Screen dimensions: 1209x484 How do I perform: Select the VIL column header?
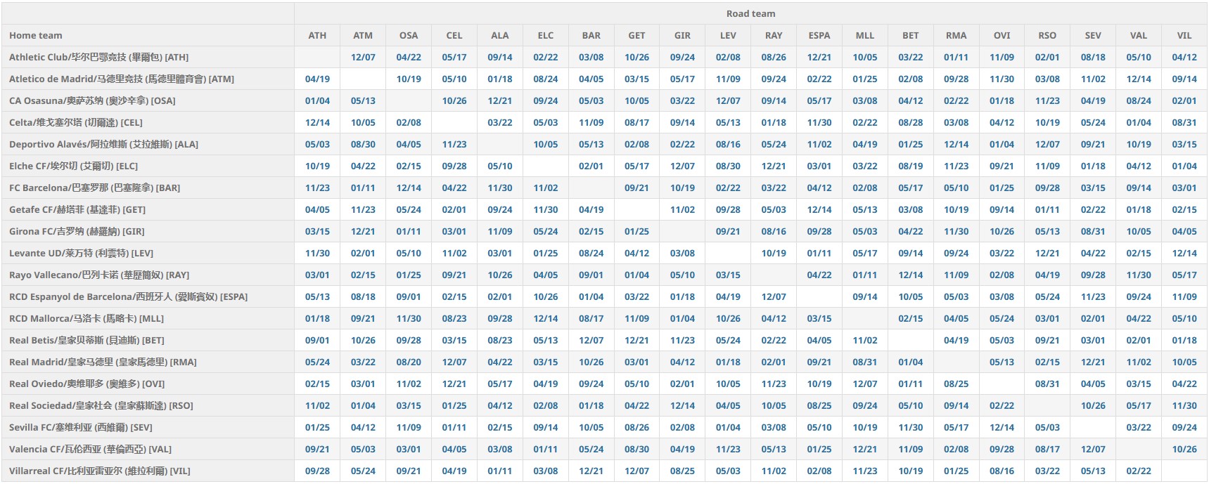(x=1184, y=35)
